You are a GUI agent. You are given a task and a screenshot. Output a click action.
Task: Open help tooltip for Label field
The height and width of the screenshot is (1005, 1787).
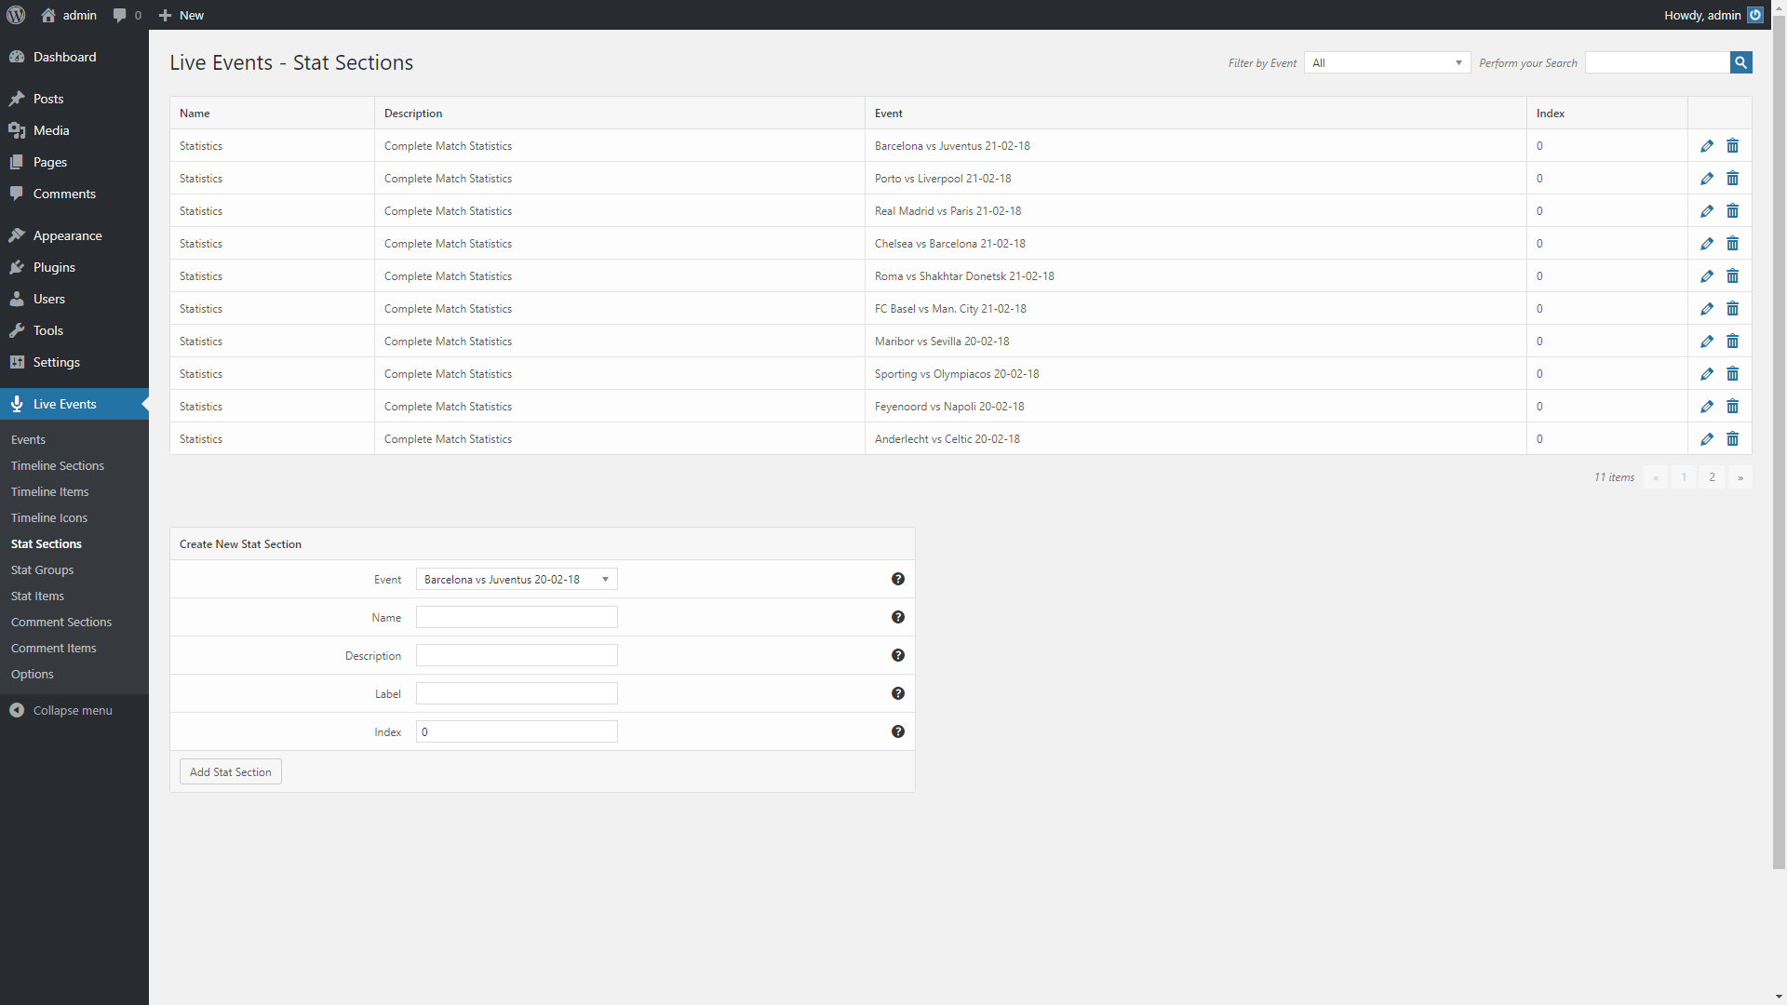[x=897, y=693]
